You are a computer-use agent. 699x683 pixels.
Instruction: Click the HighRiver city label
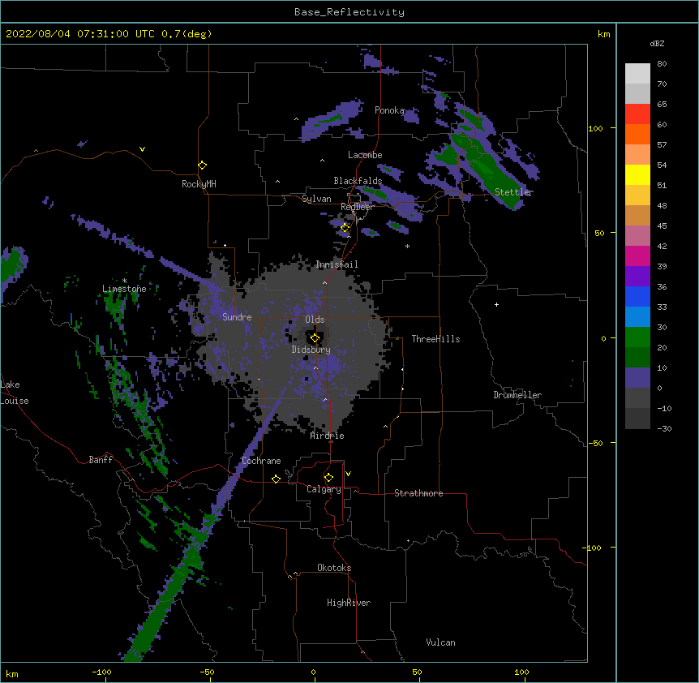click(x=349, y=603)
